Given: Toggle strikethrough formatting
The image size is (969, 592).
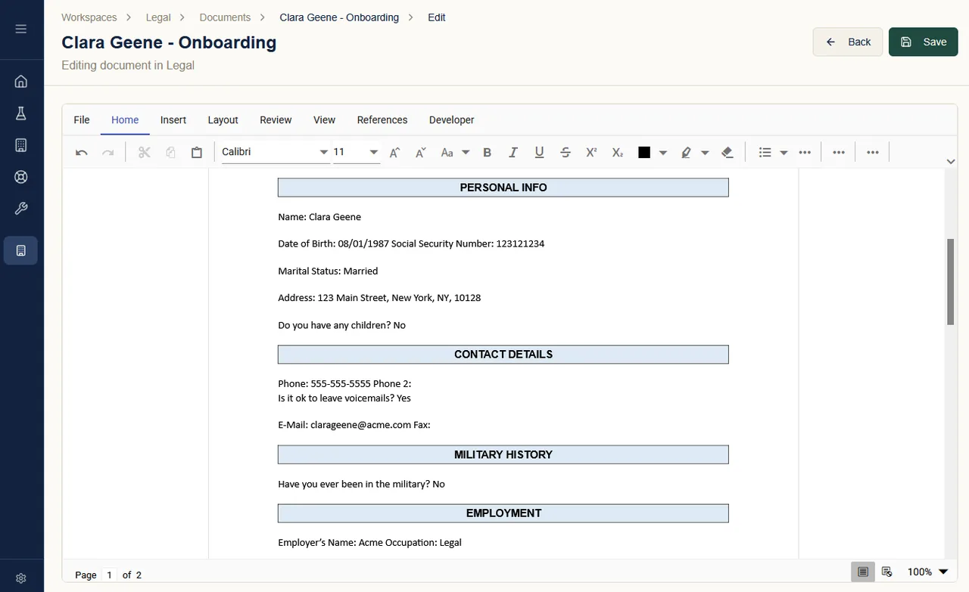Looking at the screenshot, I should tap(566, 153).
